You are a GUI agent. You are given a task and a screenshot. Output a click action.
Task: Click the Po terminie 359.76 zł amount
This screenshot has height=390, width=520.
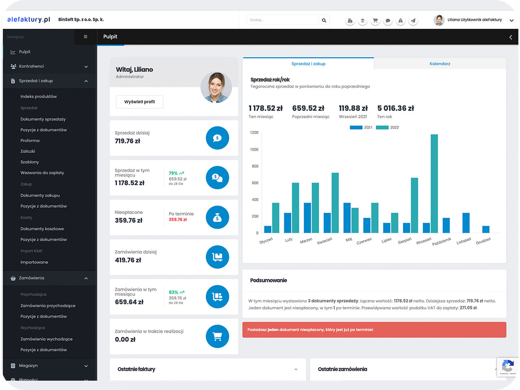point(178,220)
